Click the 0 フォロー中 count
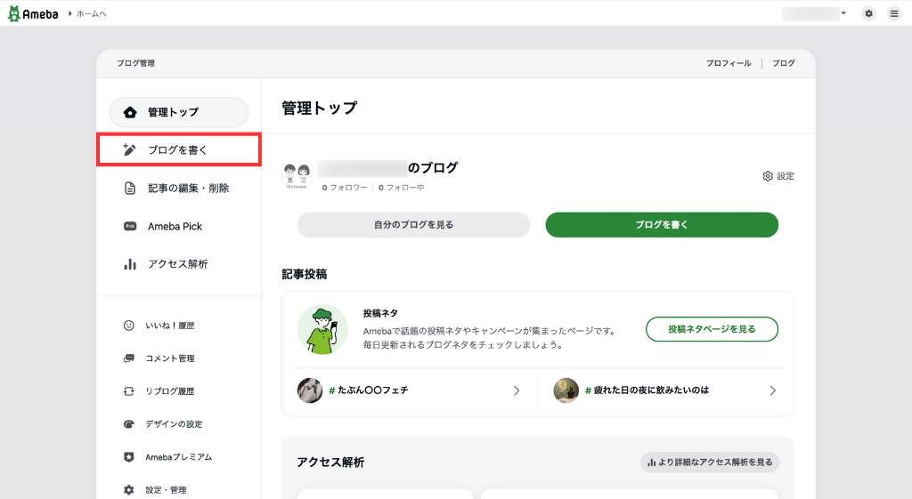The image size is (912, 499). (x=402, y=188)
